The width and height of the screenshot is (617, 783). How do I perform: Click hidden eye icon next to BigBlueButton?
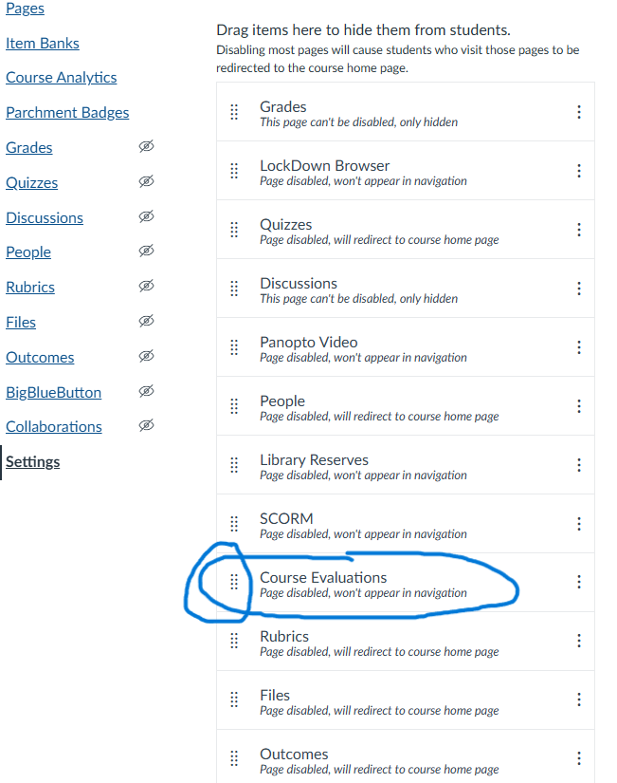click(146, 391)
